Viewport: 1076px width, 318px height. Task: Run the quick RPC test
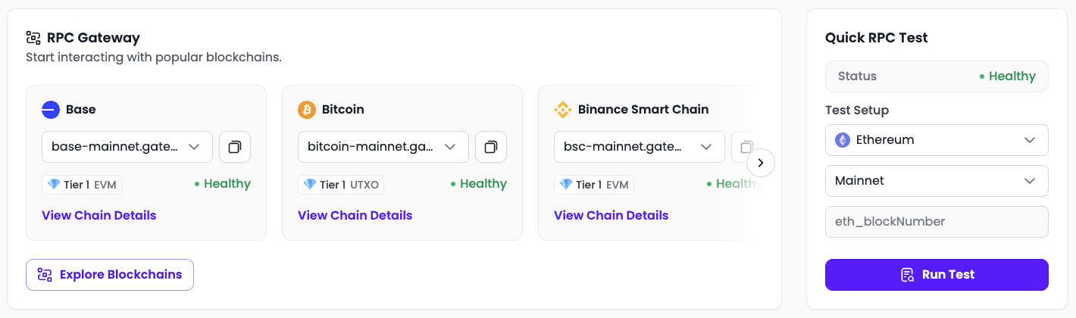937,275
